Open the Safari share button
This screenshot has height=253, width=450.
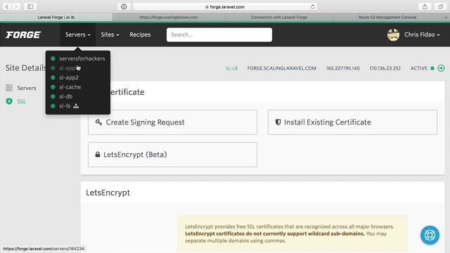(425, 6)
